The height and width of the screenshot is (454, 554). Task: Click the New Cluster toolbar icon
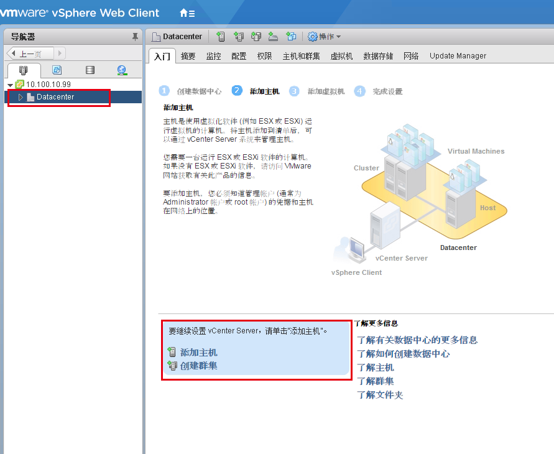(x=239, y=37)
